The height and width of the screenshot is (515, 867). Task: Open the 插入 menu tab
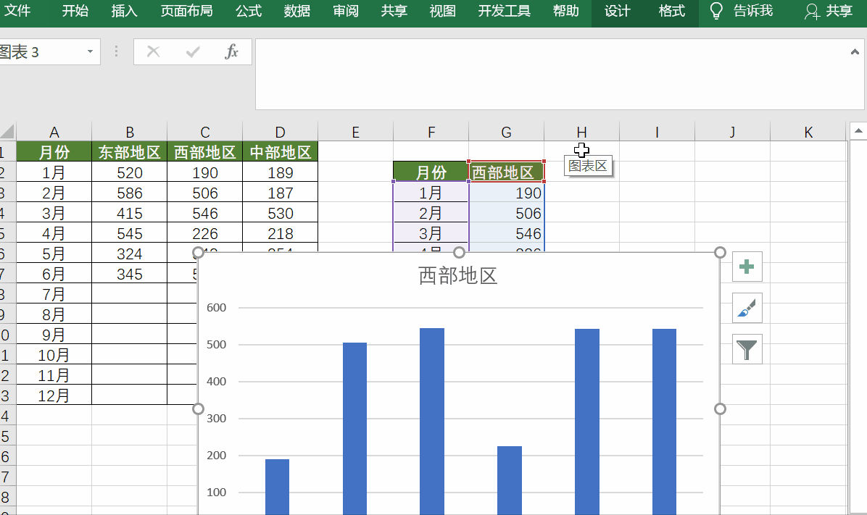[x=124, y=11]
